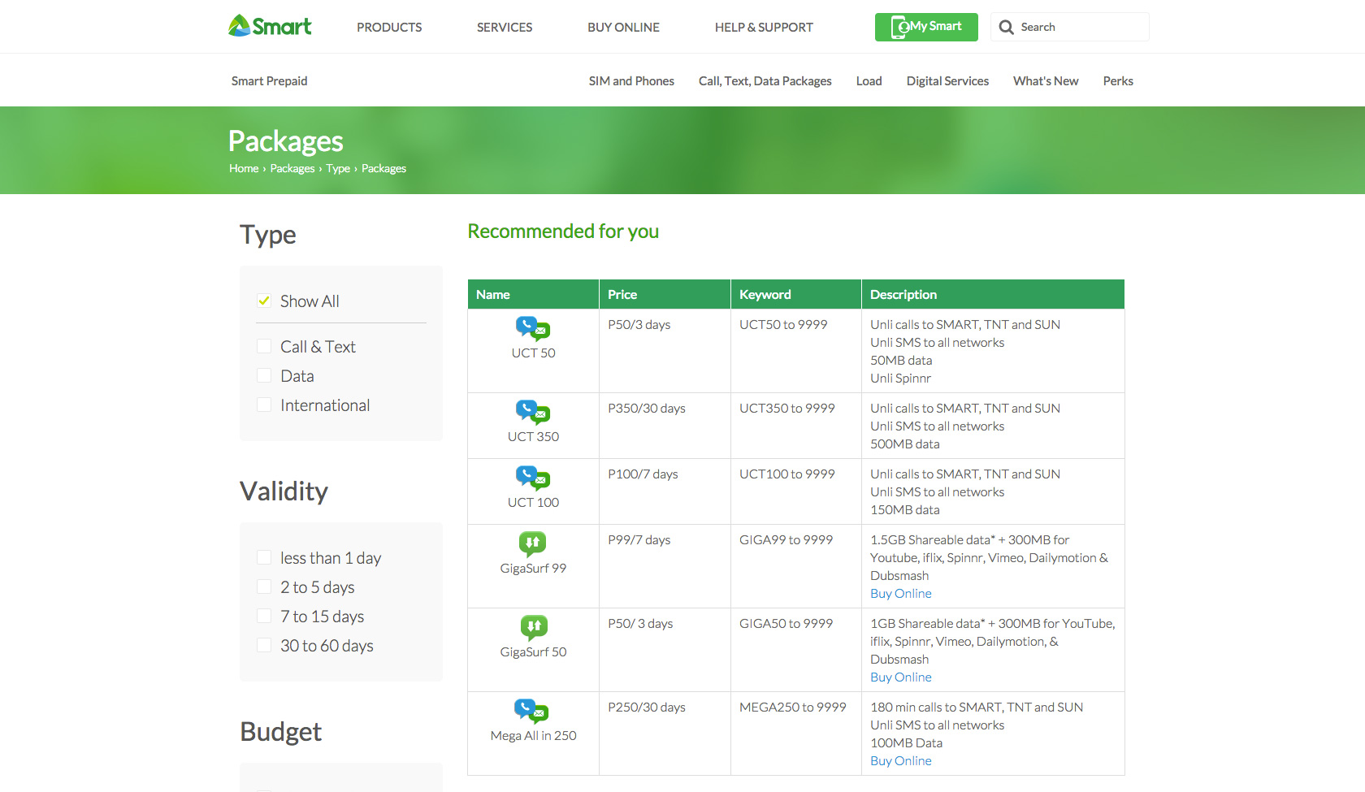Click the Home breadcrumb link
The image size is (1365, 792).
pos(244,168)
